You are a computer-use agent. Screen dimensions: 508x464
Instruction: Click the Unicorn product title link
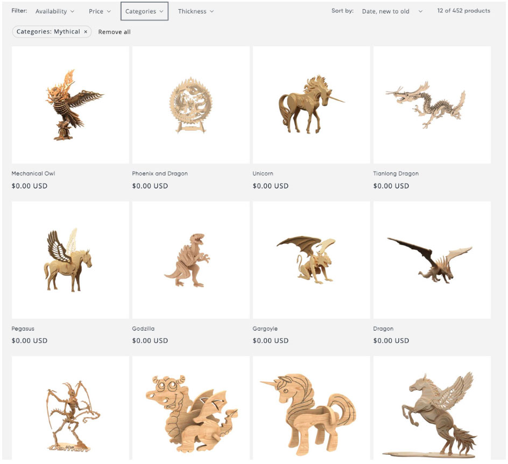click(x=263, y=173)
